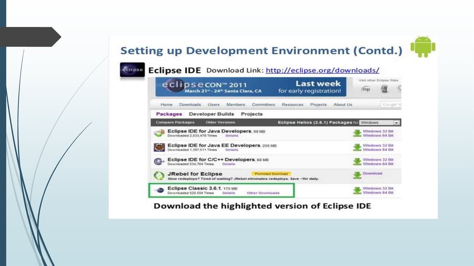Click 'Setting up Development Environment (Contd.)' heading
This screenshot has width=474, height=266.
(261, 50)
